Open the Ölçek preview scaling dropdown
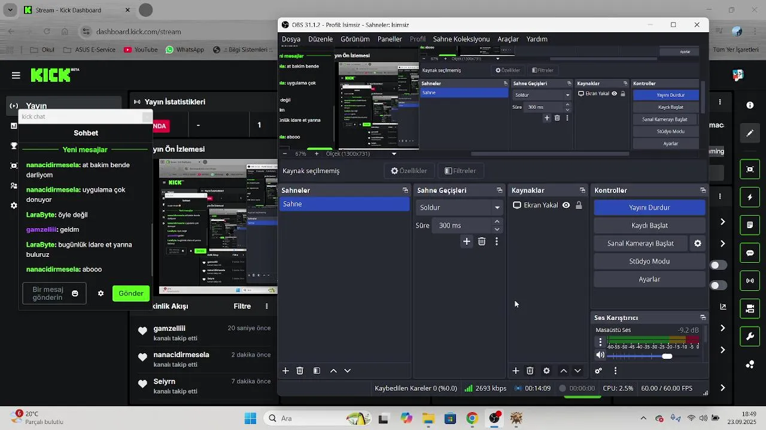Image resolution: width=766 pixels, height=430 pixels. click(x=361, y=153)
